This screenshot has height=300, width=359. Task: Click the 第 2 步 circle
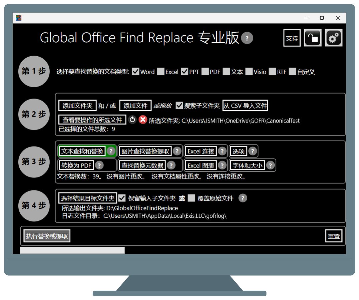click(x=34, y=114)
